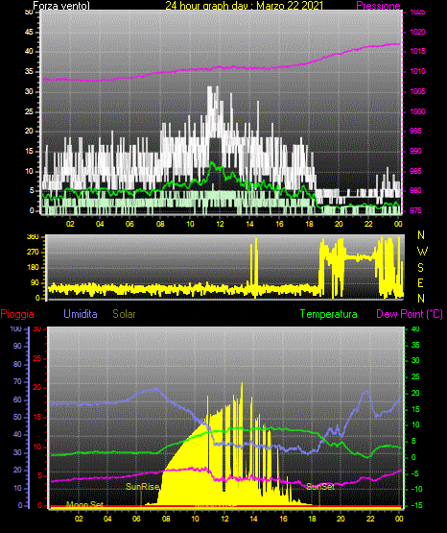Select the 24 hour graph day title

tap(245, 6)
